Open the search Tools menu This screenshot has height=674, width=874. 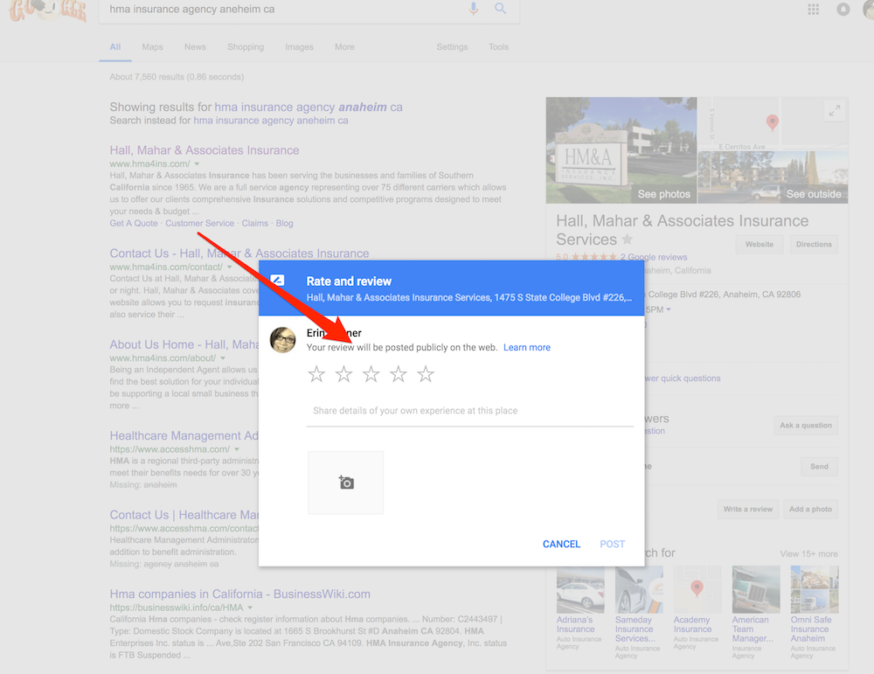(x=498, y=47)
